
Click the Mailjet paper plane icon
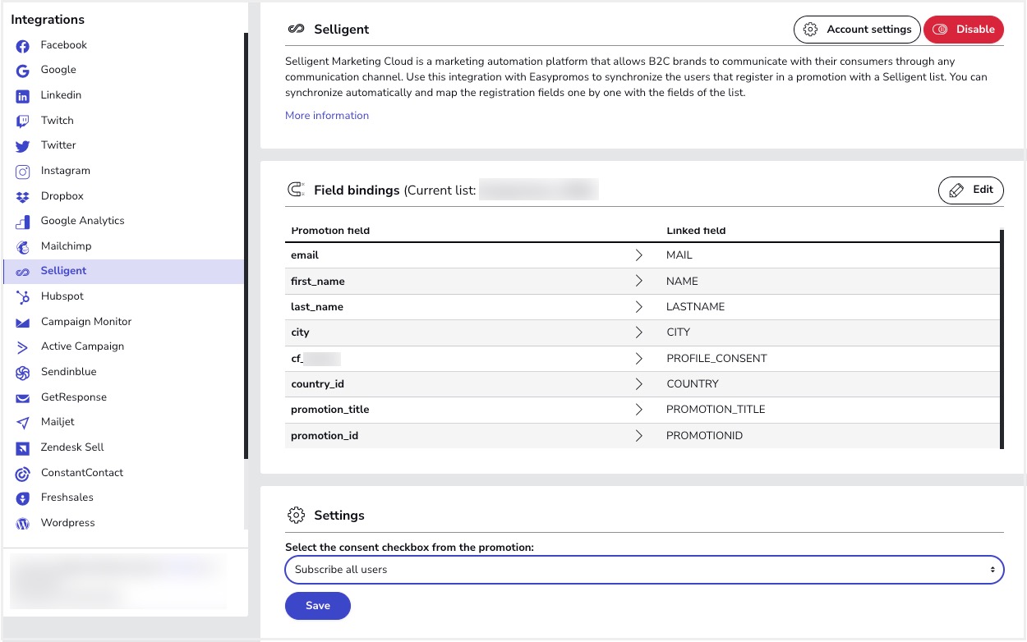[23, 423]
